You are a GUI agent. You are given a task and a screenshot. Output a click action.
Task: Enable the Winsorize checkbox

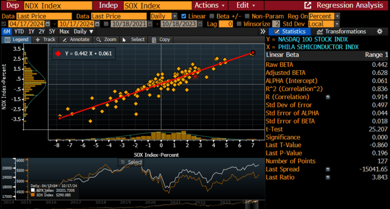coord(239,24)
